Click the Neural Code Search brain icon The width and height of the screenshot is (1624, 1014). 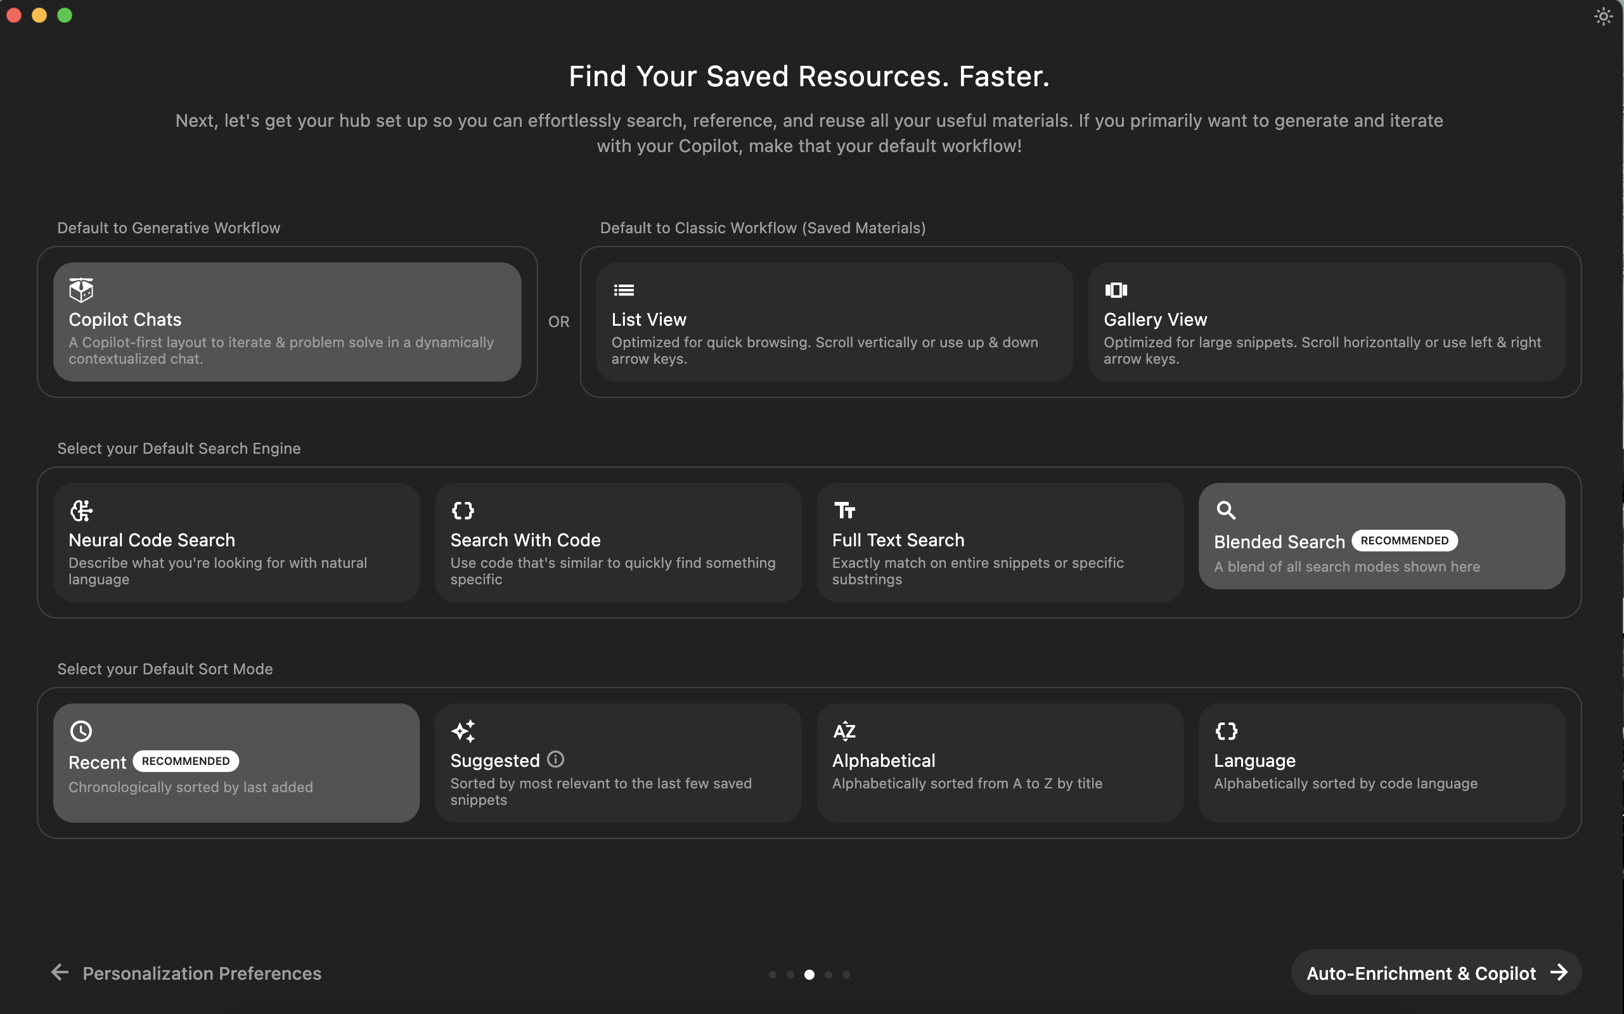pyautogui.click(x=81, y=510)
